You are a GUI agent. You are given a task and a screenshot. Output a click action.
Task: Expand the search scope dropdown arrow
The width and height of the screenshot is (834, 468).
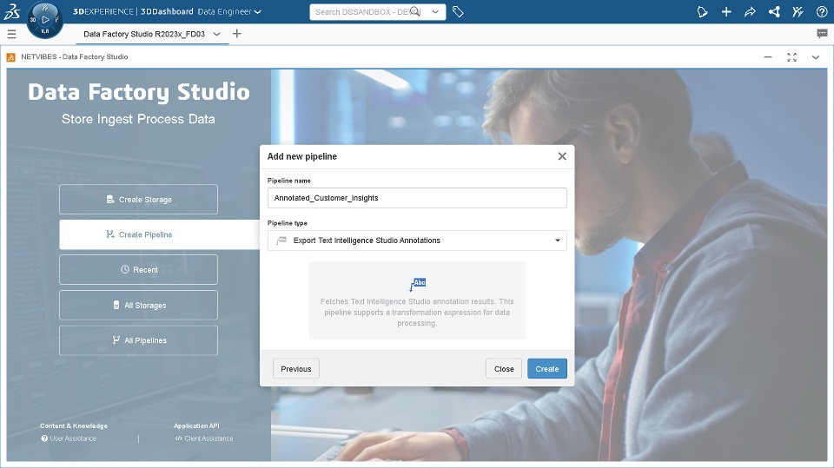[x=435, y=11]
